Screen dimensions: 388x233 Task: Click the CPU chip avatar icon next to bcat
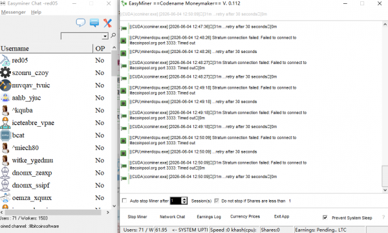point(5,135)
